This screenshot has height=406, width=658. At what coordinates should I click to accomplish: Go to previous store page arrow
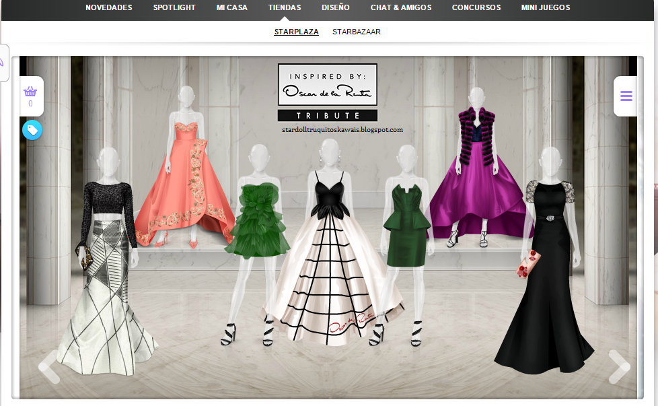tap(50, 366)
